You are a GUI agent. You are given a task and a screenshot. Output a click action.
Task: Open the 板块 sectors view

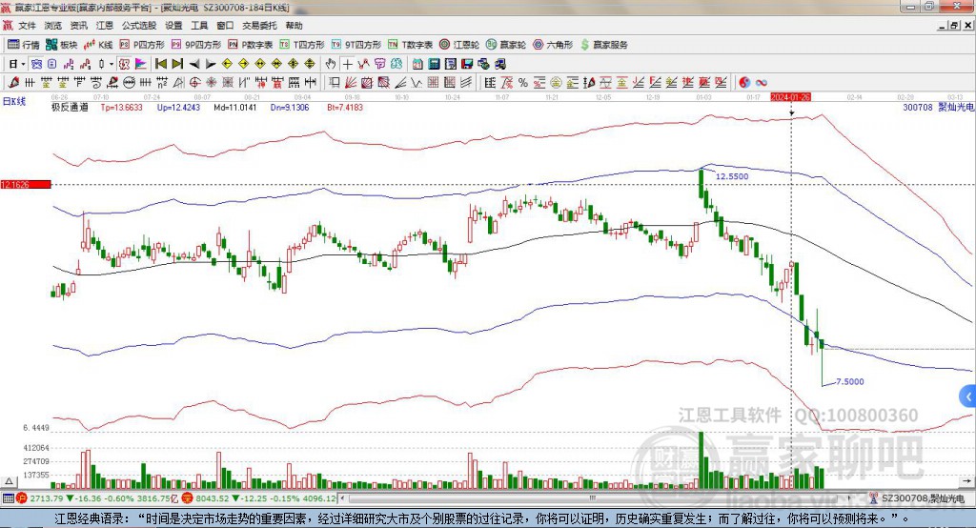pos(62,45)
